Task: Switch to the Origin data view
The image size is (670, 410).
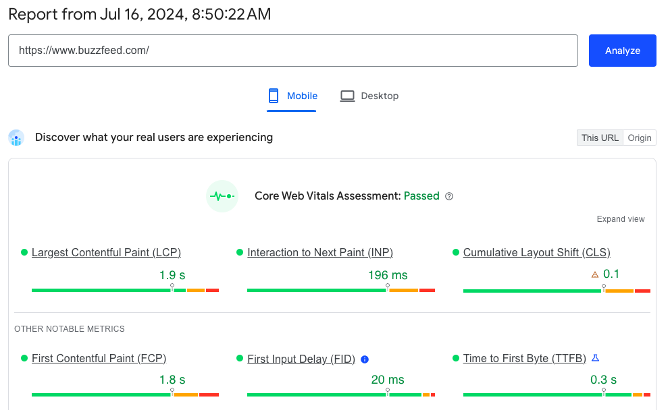Action: coord(640,138)
